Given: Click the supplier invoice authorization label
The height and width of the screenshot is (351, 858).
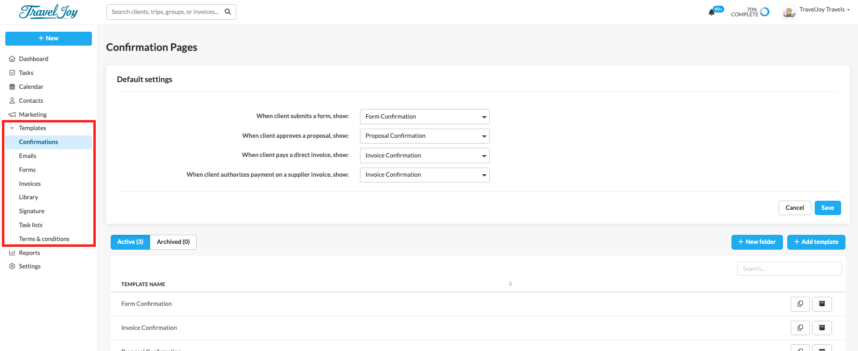Looking at the screenshot, I should point(268,175).
